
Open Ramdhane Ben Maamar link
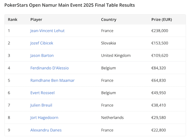(52, 80)
